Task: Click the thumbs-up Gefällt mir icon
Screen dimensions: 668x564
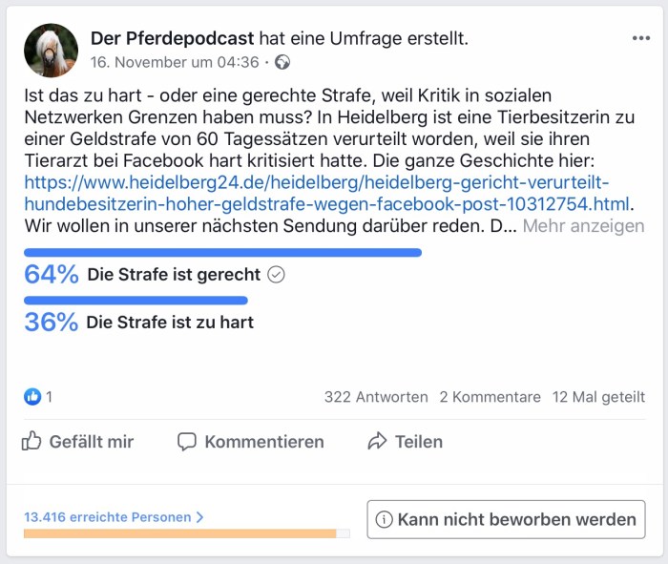Action: [x=32, y=441]
